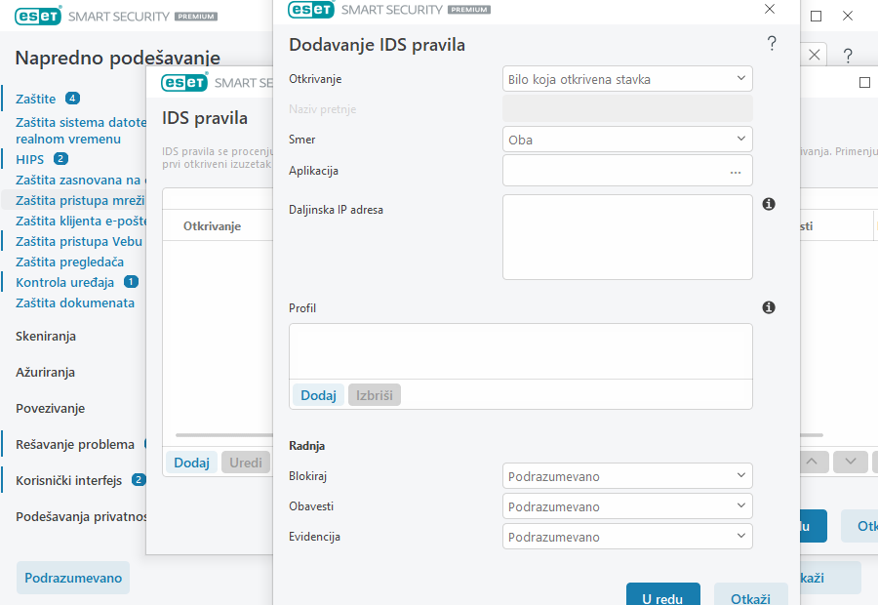Close the Dodavanje IDS pravila dialog
Image resolution: width=878 pixels, height=605 pixels.
pyautogui.click(x=770, y=9)
